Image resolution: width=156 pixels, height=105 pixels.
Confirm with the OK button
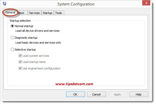tap(75, 94)
